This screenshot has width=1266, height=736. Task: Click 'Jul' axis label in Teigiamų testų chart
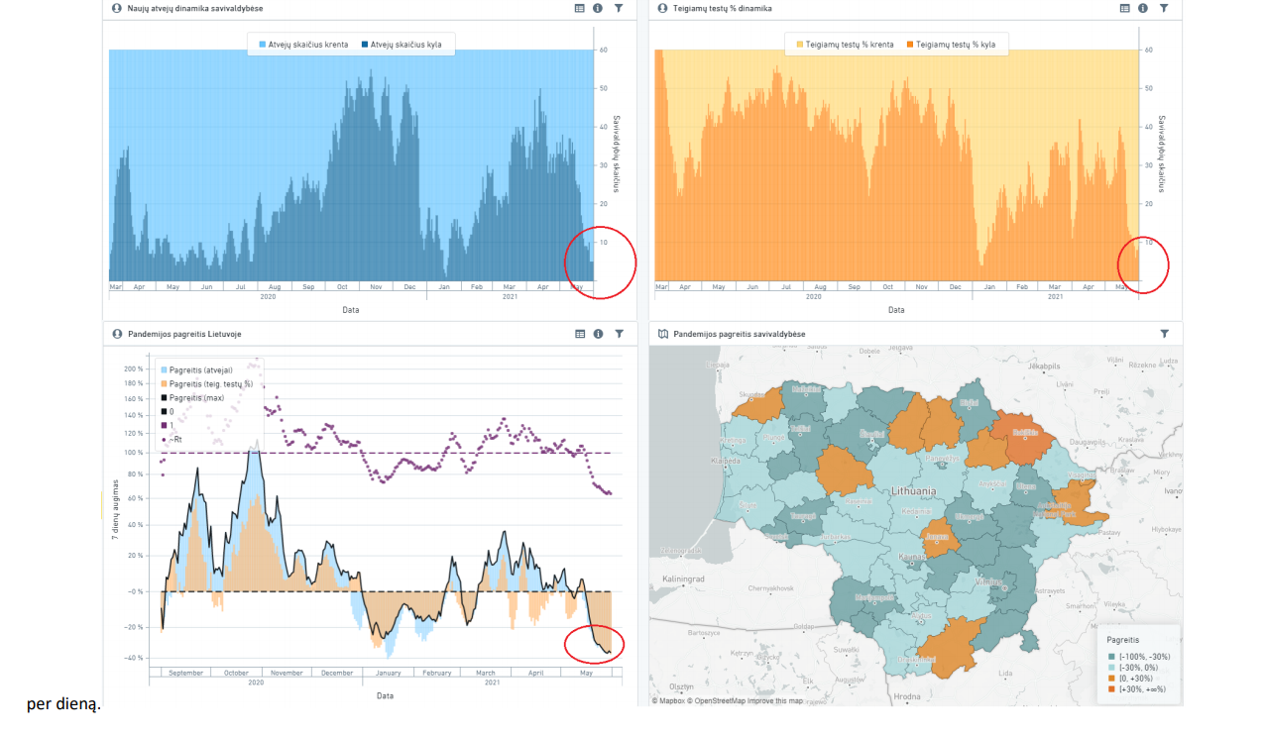click(786, 286)
